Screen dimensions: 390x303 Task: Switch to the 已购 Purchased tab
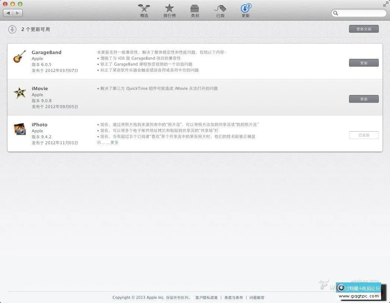(220, 10)
